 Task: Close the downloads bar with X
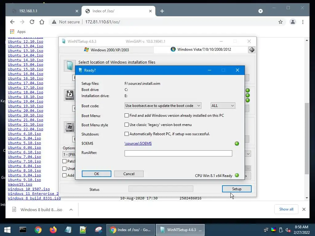(x=304, y=209)
